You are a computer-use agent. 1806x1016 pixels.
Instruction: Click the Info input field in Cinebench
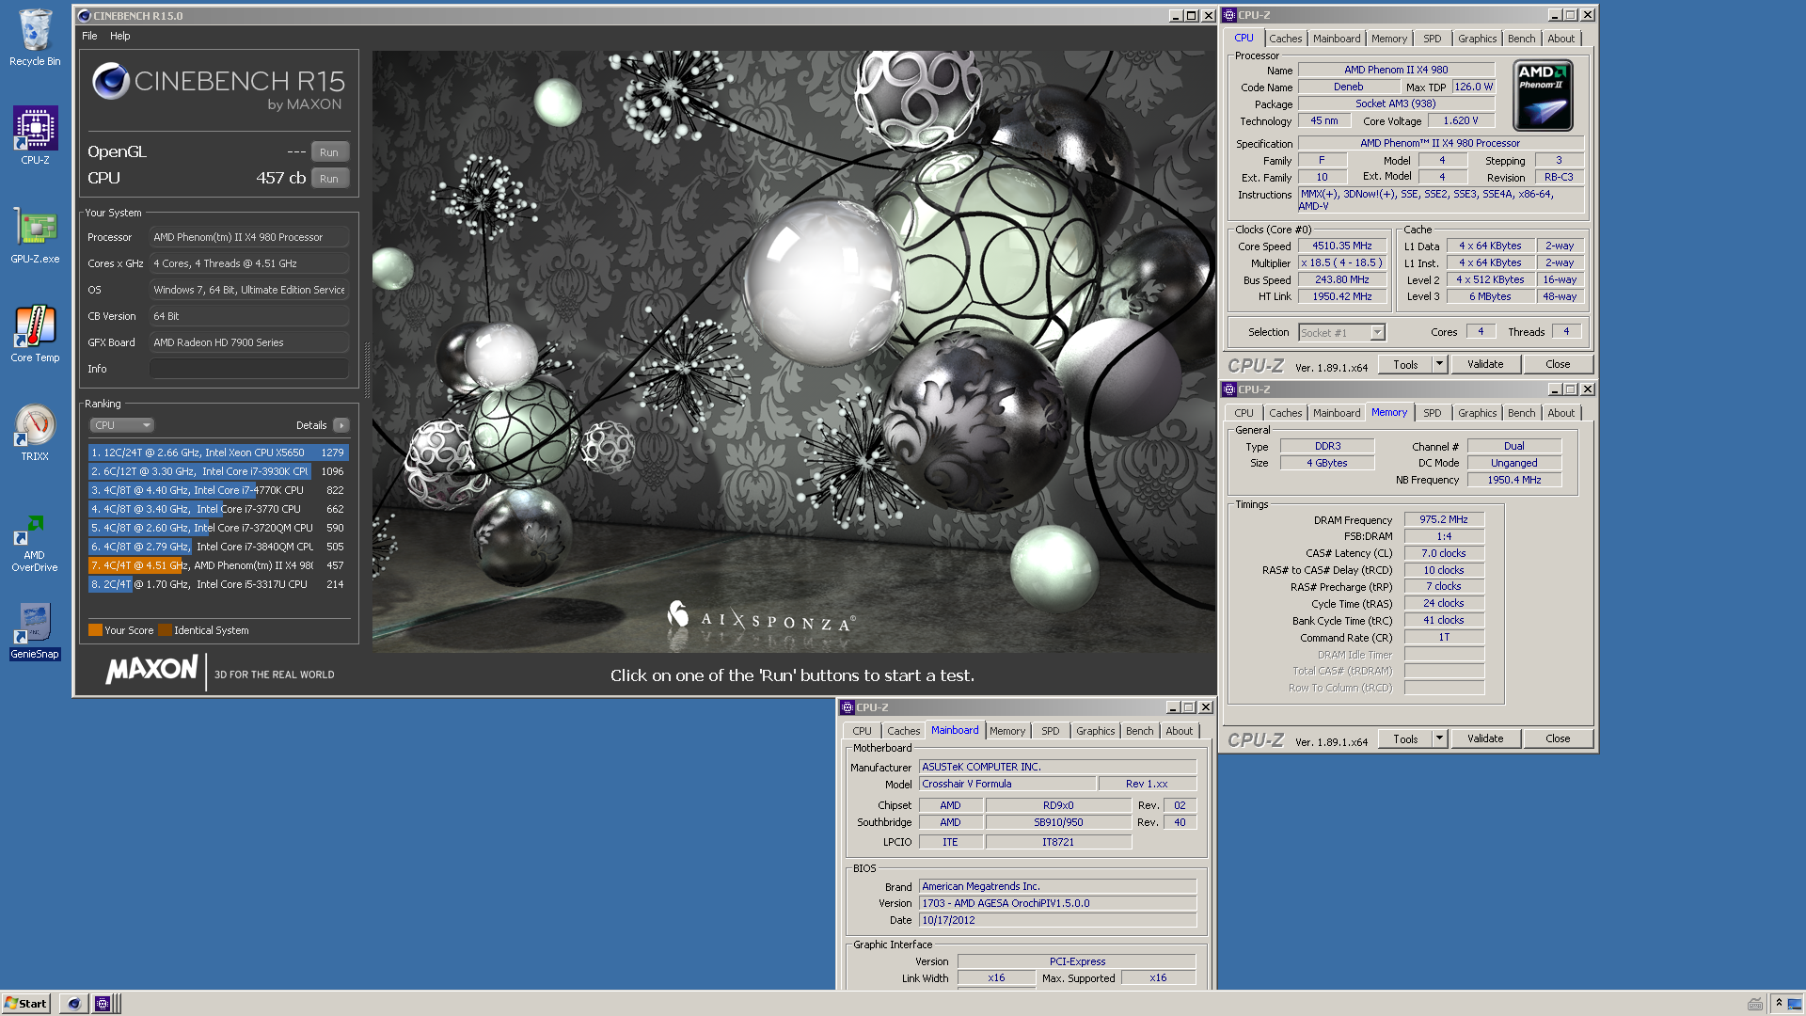click(249, 369)
